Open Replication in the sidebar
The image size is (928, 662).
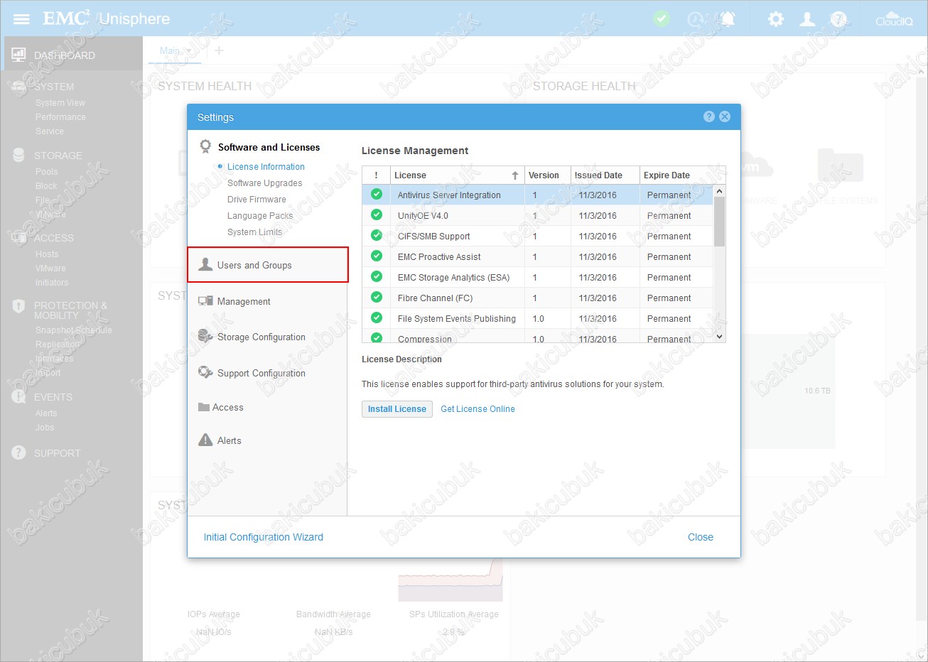point(58,344)
